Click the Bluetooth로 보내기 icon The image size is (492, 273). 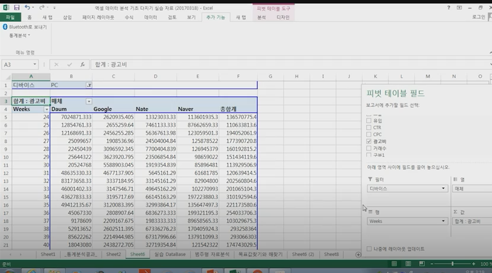pos(5,27)
